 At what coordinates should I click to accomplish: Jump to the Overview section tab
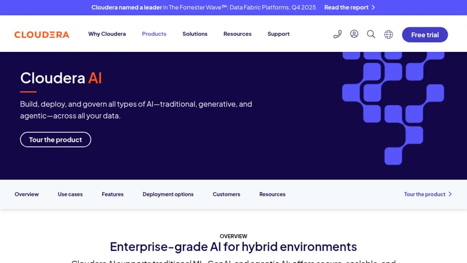pos(26,194)
